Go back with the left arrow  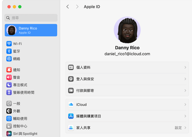click(x=68, y=7)
